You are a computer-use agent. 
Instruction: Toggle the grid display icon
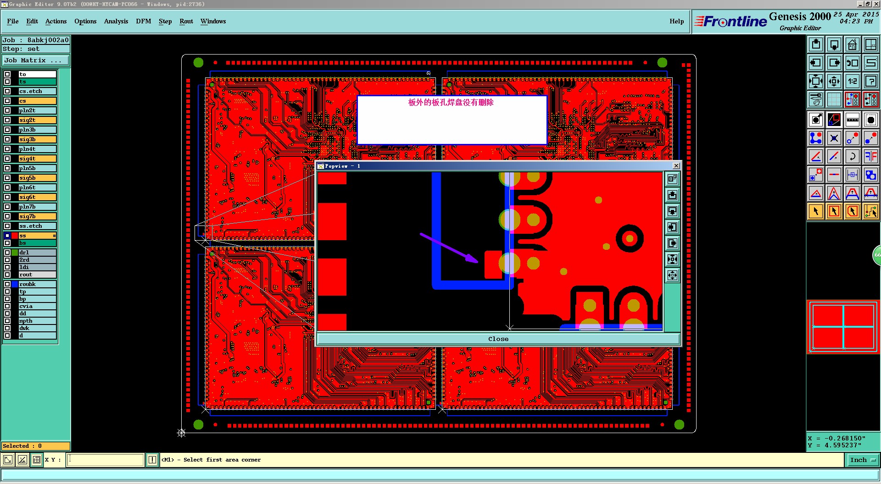click(834, 99)
